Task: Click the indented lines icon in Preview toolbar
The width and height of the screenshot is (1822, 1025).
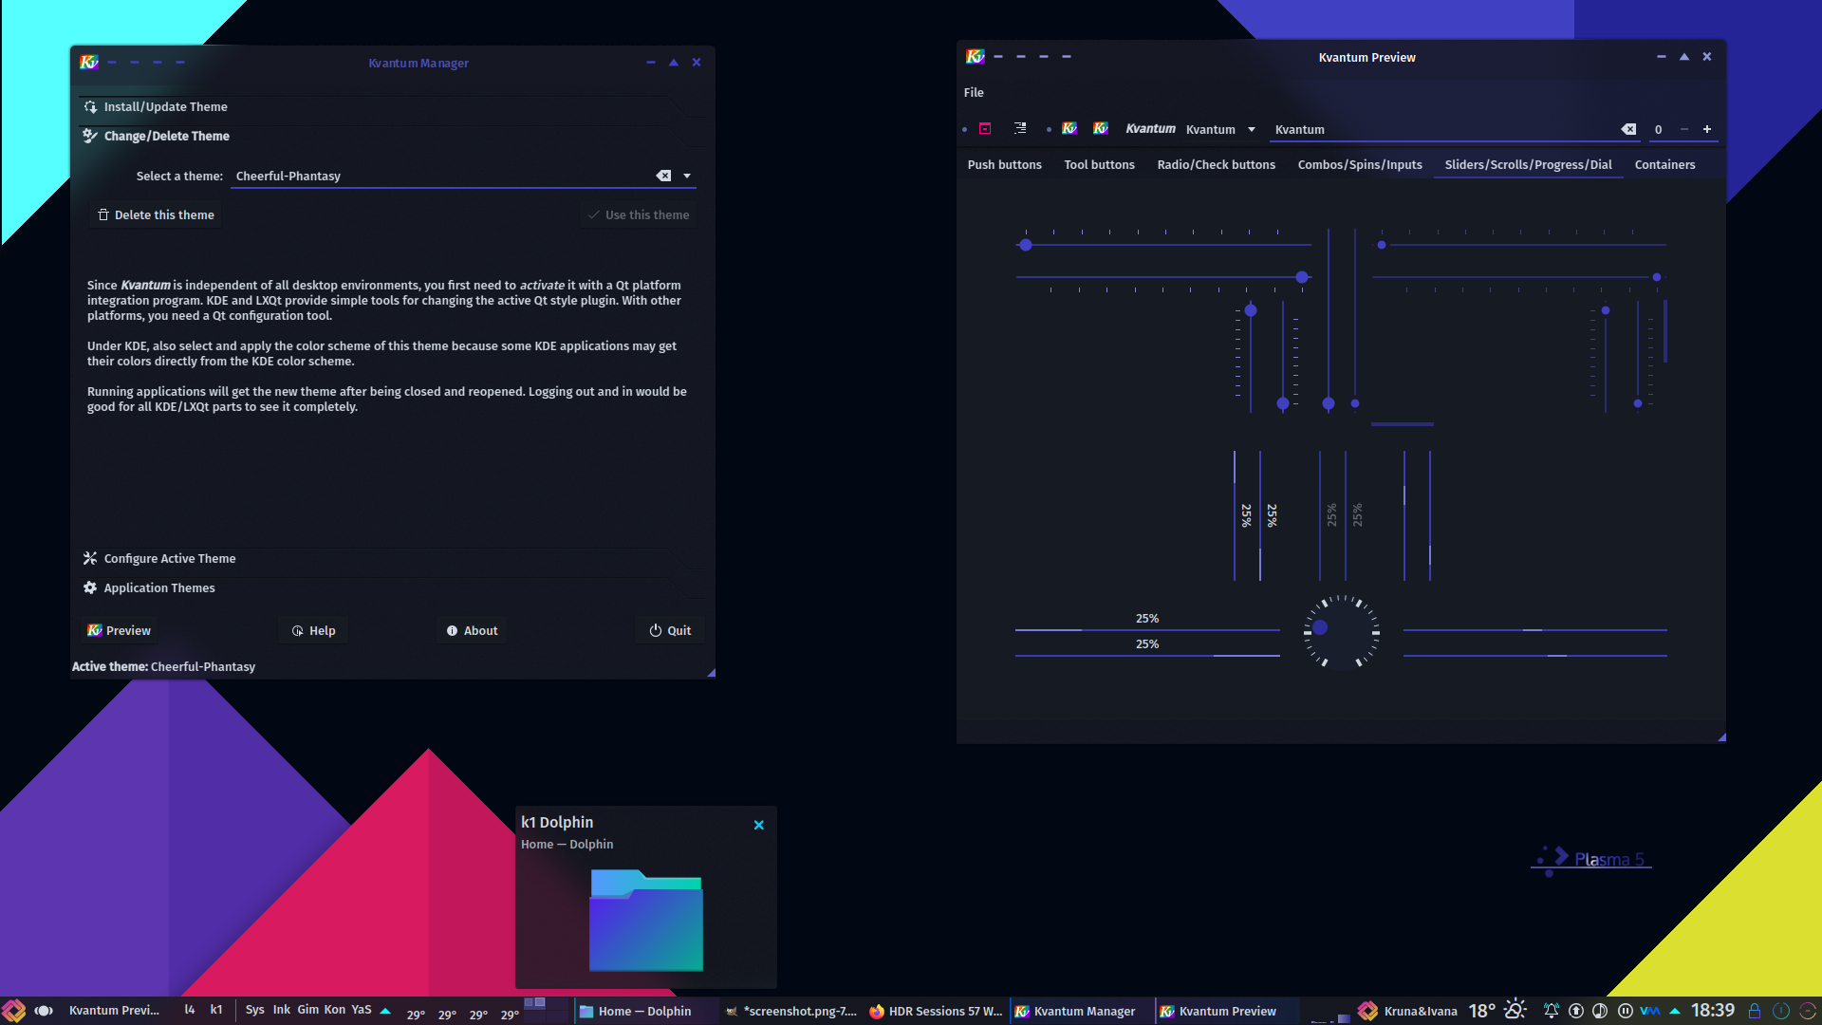Action: click(x=1020, y=128)
